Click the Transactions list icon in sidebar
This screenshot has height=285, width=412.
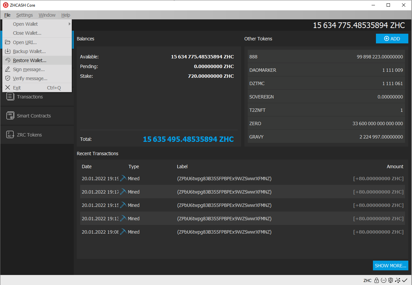click(x=10, y=96)
